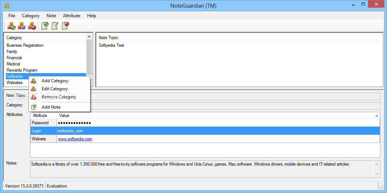Select the Login attribute row
This screenshot has width=387, height=193.
coord(205,131)
